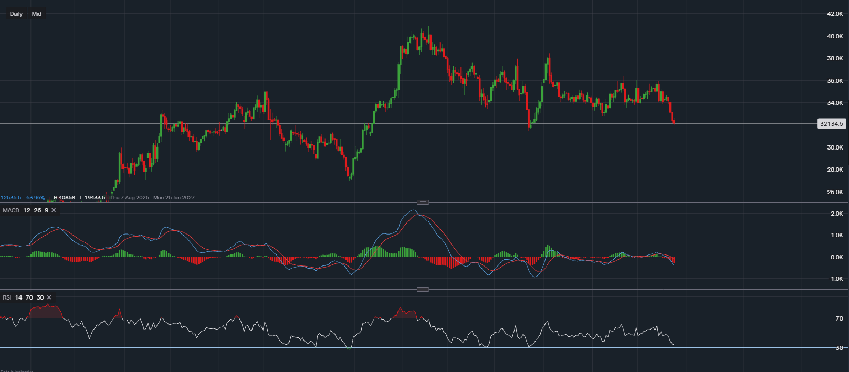Click the 28.0K price axis label
Image resolution: width=849 pixels, height=372 pixels.
click(x=835, y=169)
